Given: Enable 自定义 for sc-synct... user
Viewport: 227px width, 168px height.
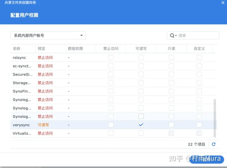Looking at the screenshot, I should [x=199, y=66].
